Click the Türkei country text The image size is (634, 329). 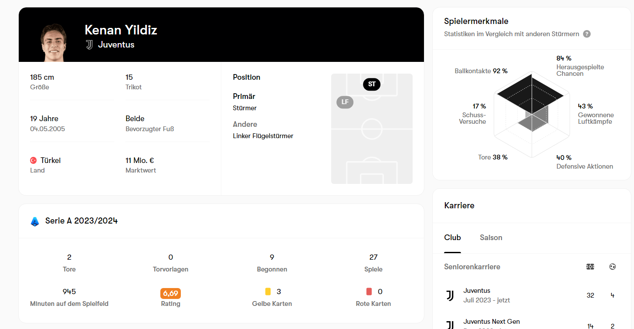(51, 160)
